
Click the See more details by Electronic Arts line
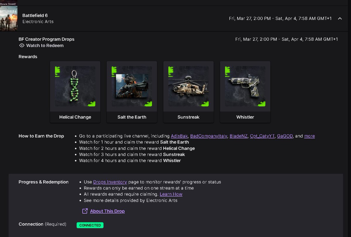[x=130, y=200]
